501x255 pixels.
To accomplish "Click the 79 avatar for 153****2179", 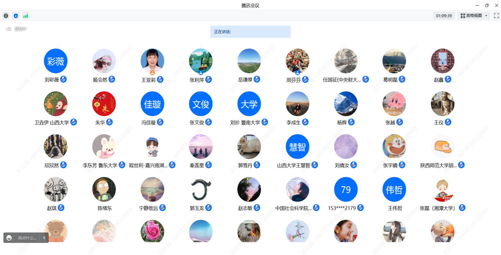I will pos(346,190).
